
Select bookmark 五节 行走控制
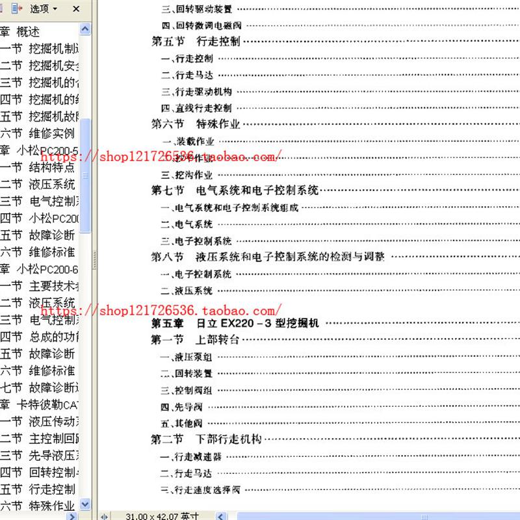click(x=37, y=489)
